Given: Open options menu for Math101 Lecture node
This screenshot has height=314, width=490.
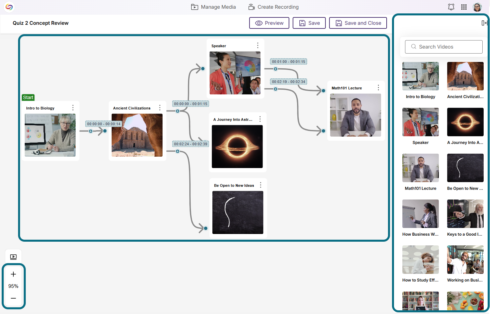Looking at the screenshot, I should point(378,87).
